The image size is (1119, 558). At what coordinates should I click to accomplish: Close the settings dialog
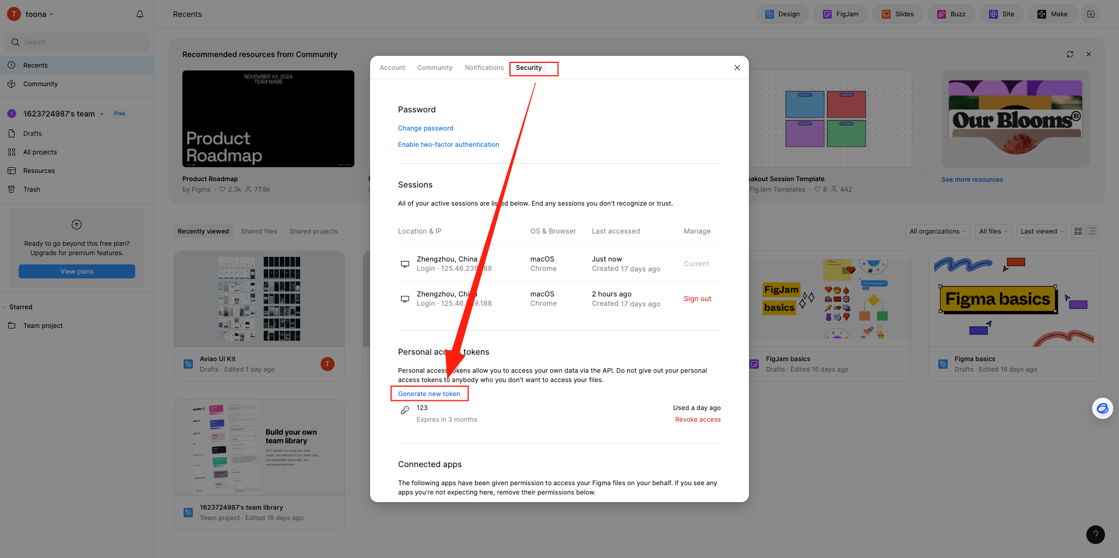click(737, 68)
